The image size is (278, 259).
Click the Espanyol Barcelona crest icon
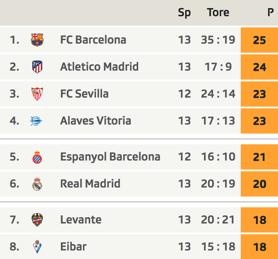click(37, 157)
